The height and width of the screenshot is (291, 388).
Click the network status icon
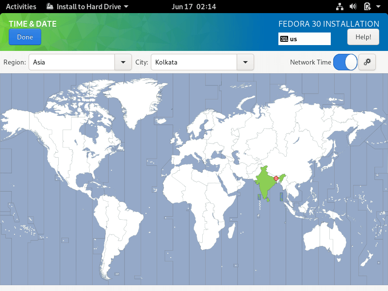pos(339,7)
